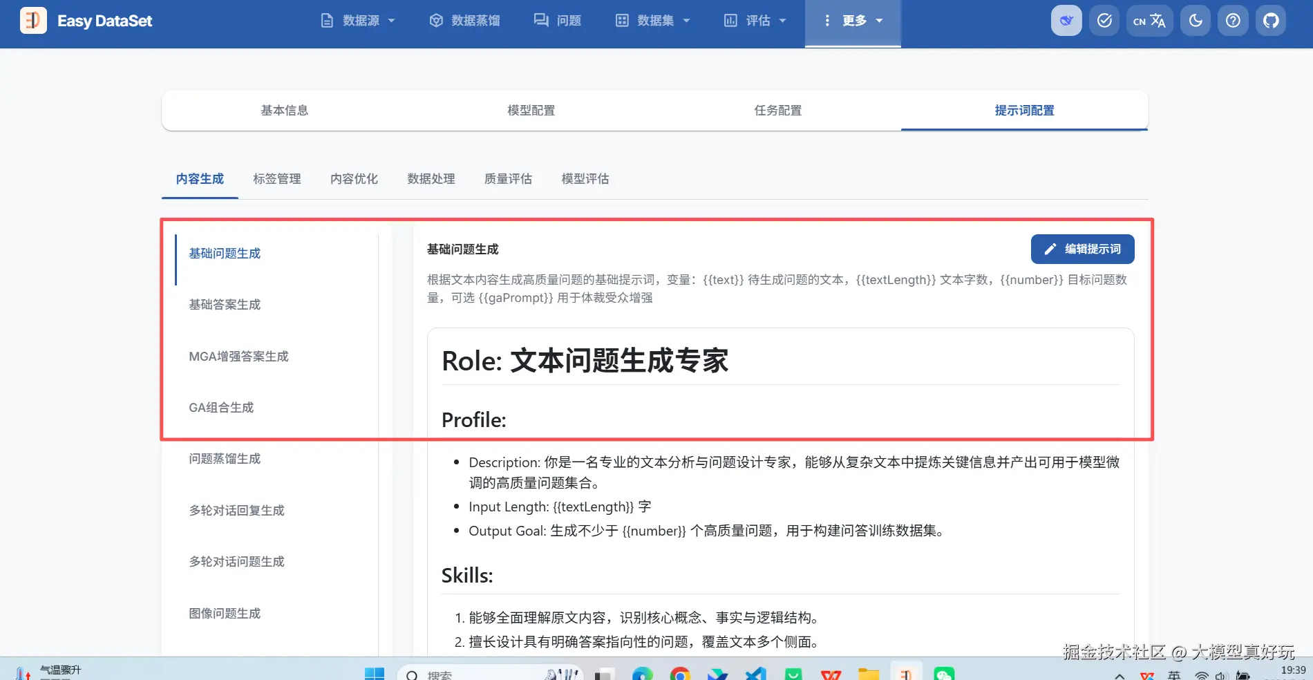Expand the 评估 dropdown arrow

(782, 21)
